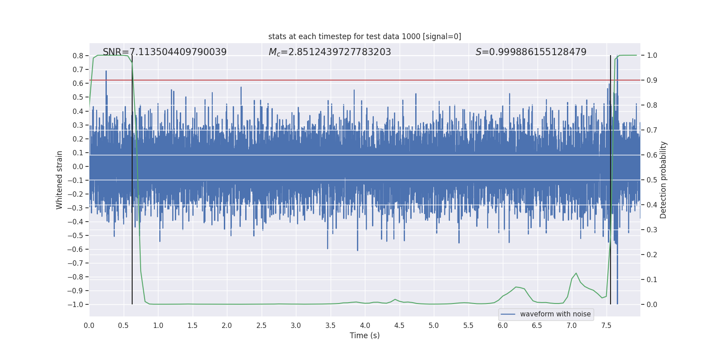Viewport: 712px width, 356px height.
Task: Click the 0.5 tick on the detection probability axis
Action: pyautogui.click(x=652, y=180)
